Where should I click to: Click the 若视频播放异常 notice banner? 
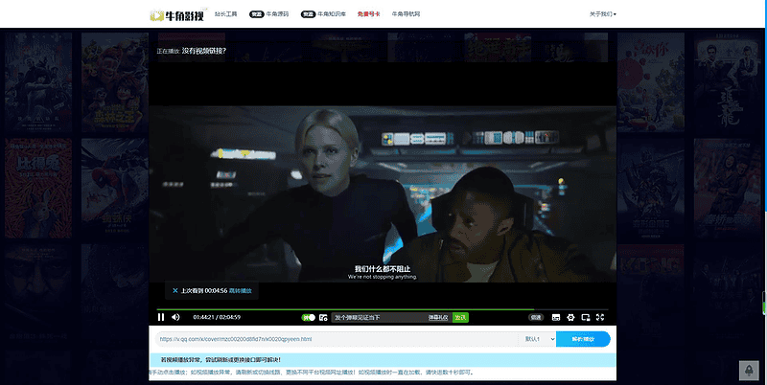(x=383, y=360)
